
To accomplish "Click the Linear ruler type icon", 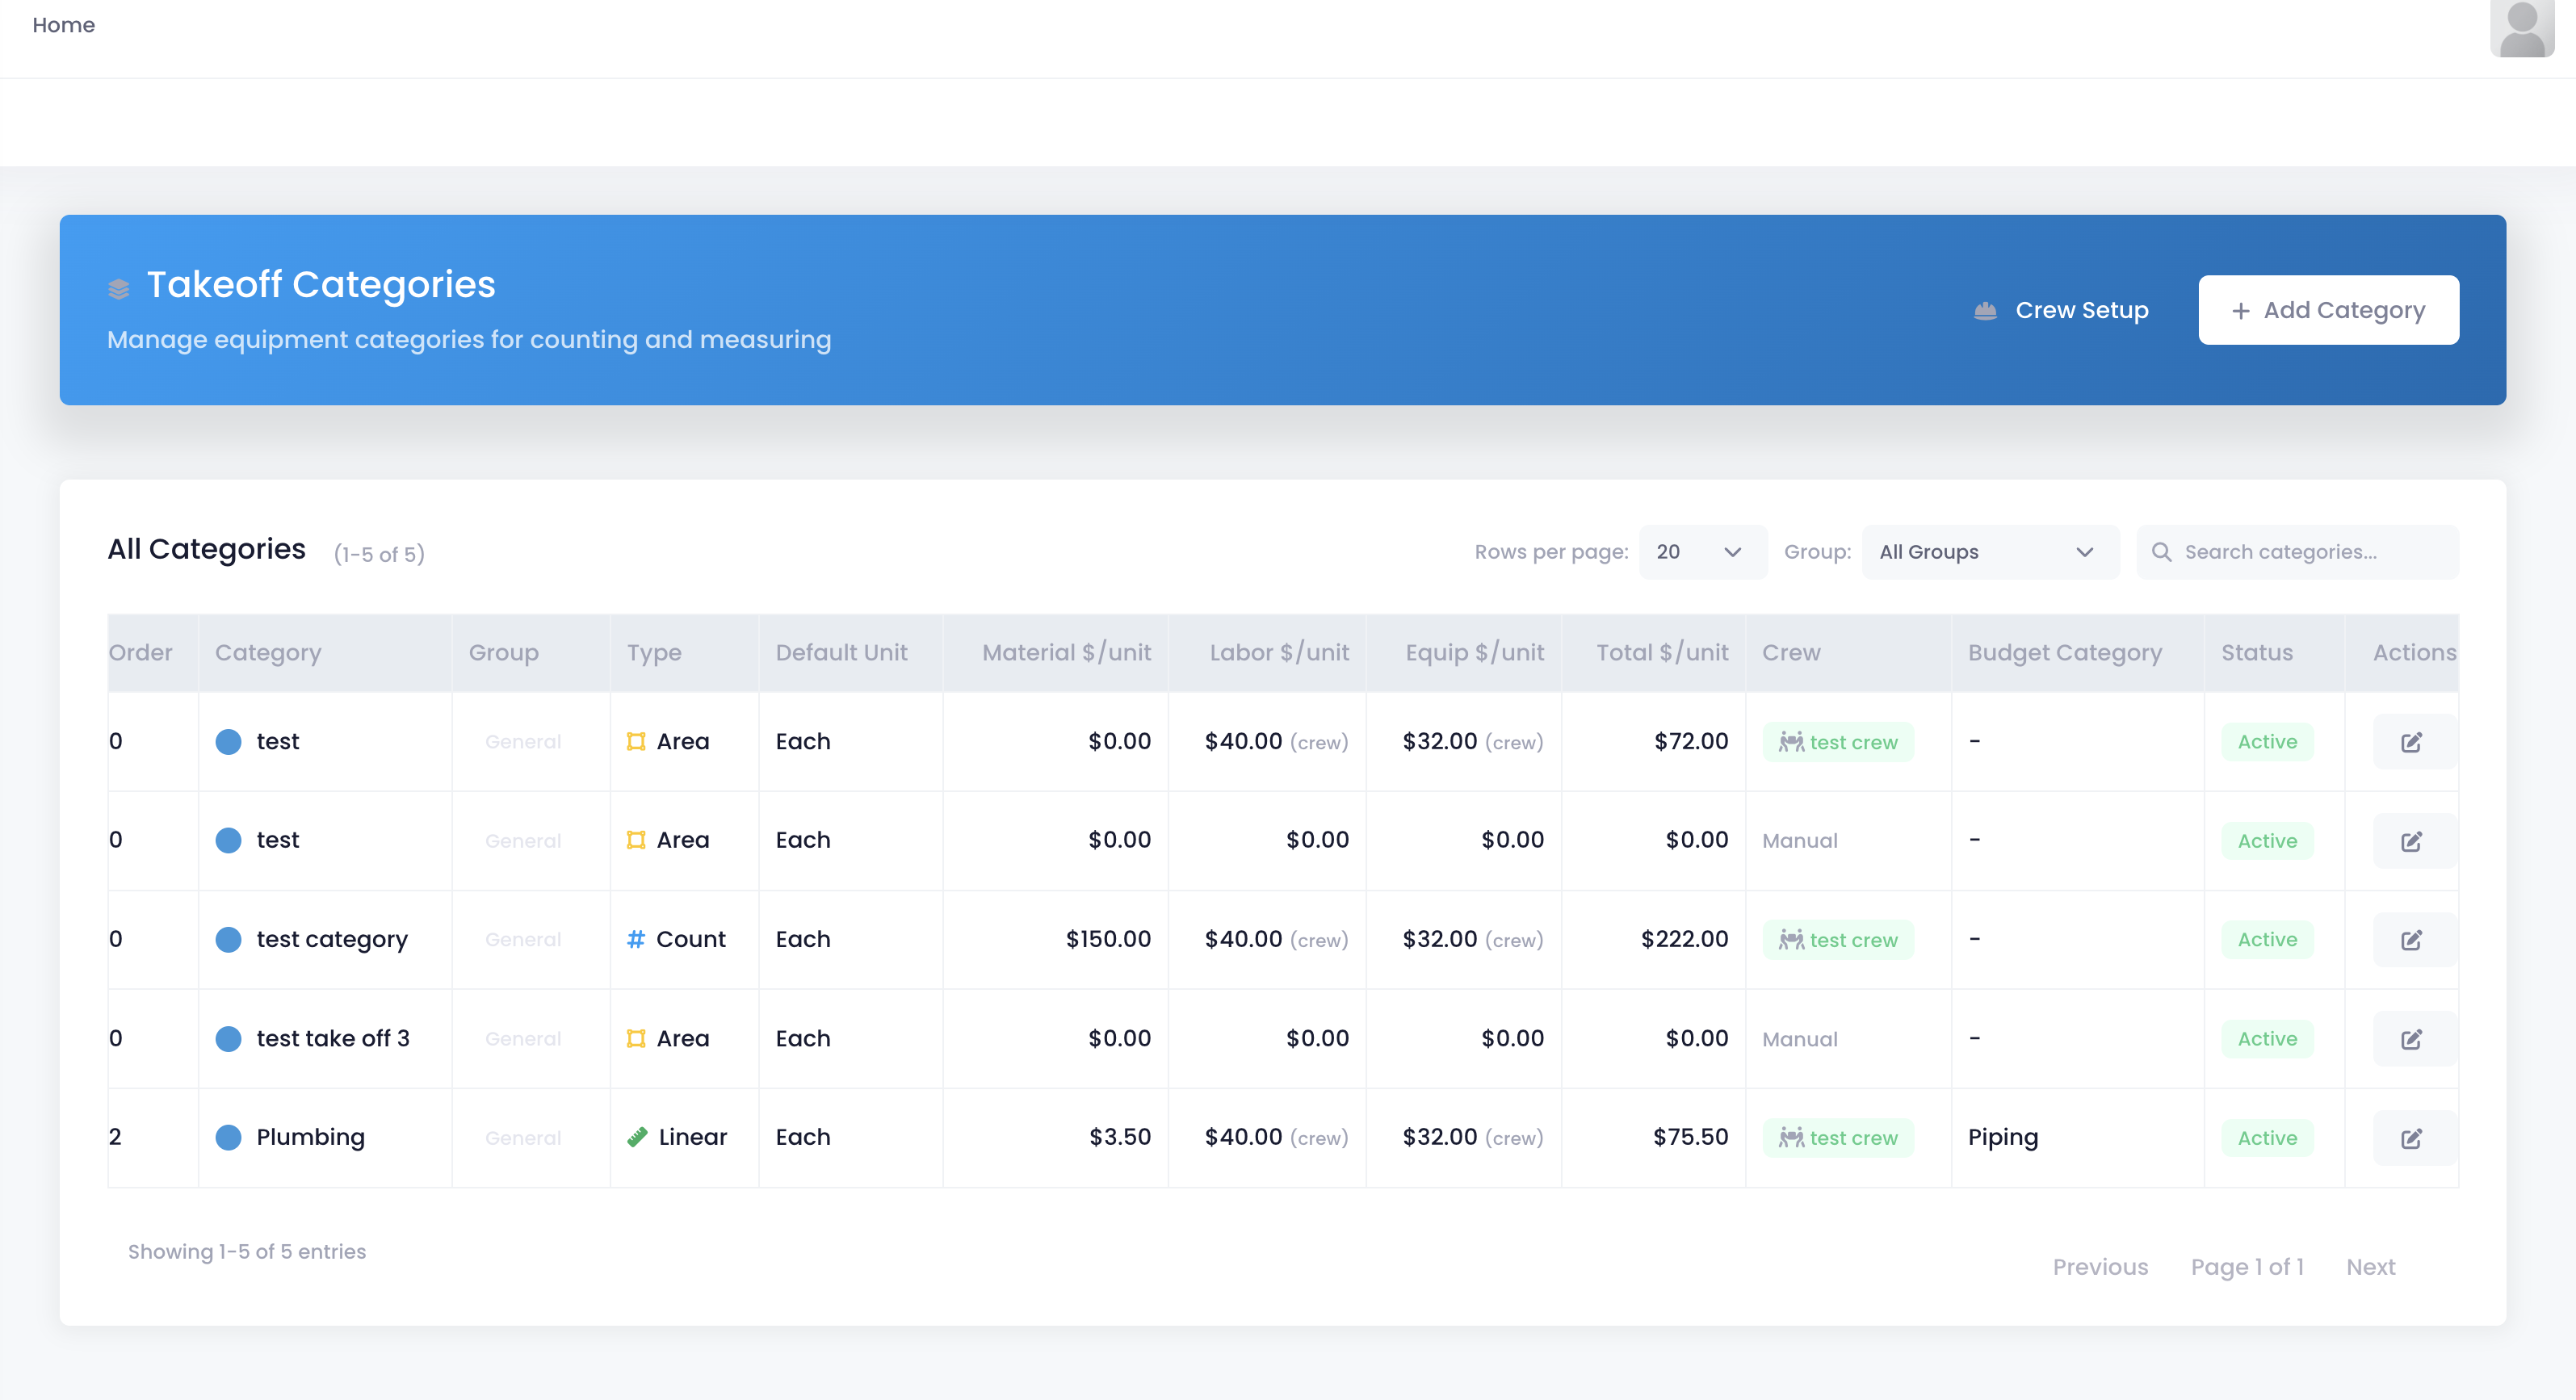I will (x=637, y=1137).
